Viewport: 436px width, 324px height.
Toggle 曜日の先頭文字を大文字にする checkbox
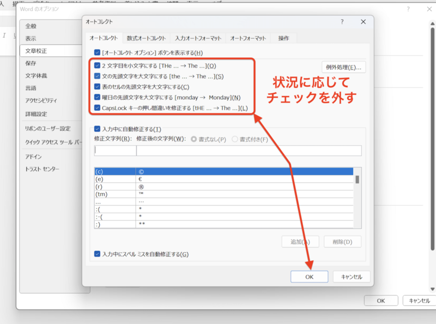[x=97, y=97]
